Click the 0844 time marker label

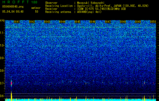tap(62, 22)
